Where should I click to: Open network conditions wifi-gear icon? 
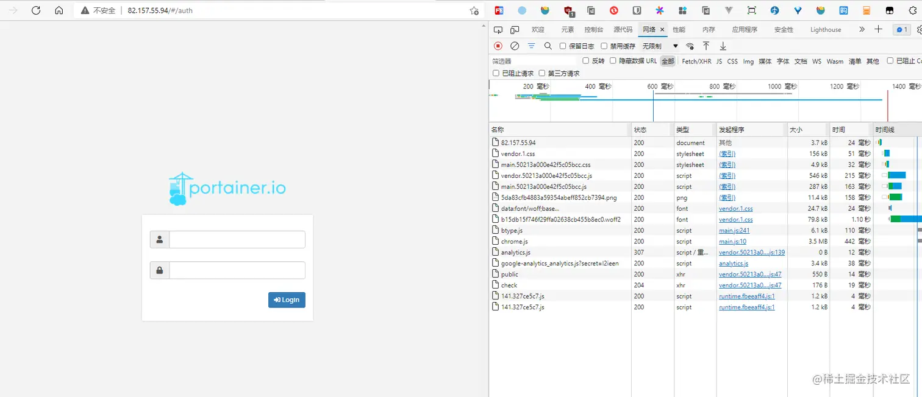690,46
